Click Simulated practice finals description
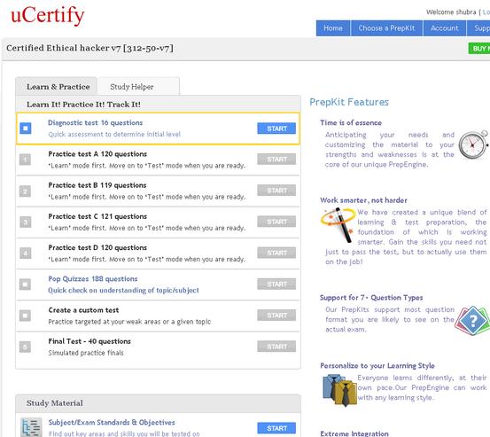The width and height of the screenshot is (490, 437). point(86,353)
